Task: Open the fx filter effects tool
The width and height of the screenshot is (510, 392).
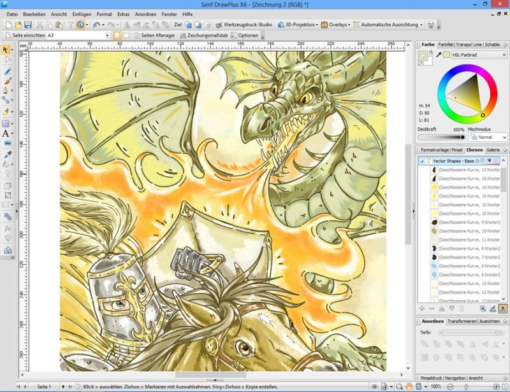Action: [8, 228]
